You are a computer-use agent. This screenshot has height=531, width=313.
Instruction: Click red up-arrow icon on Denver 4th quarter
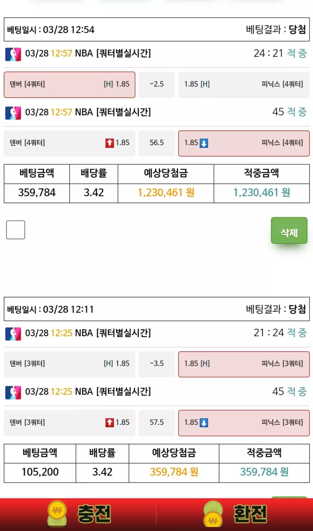tap(110, 143)
